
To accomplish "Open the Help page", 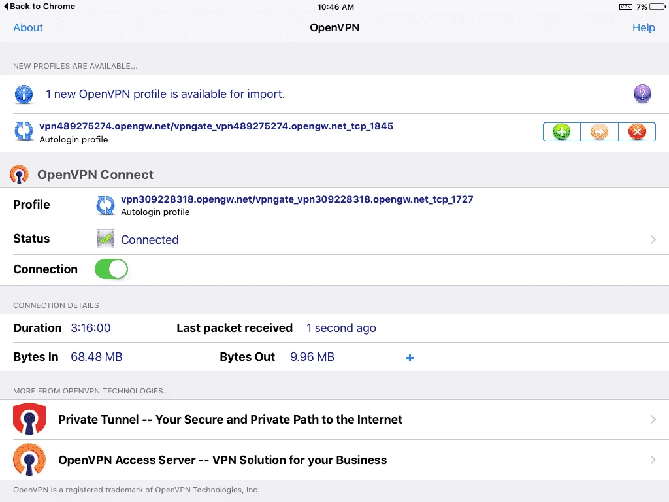I will (644, 27).
